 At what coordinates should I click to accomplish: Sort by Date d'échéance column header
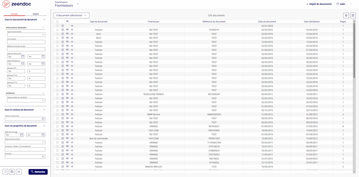click(x=312, y=22)
